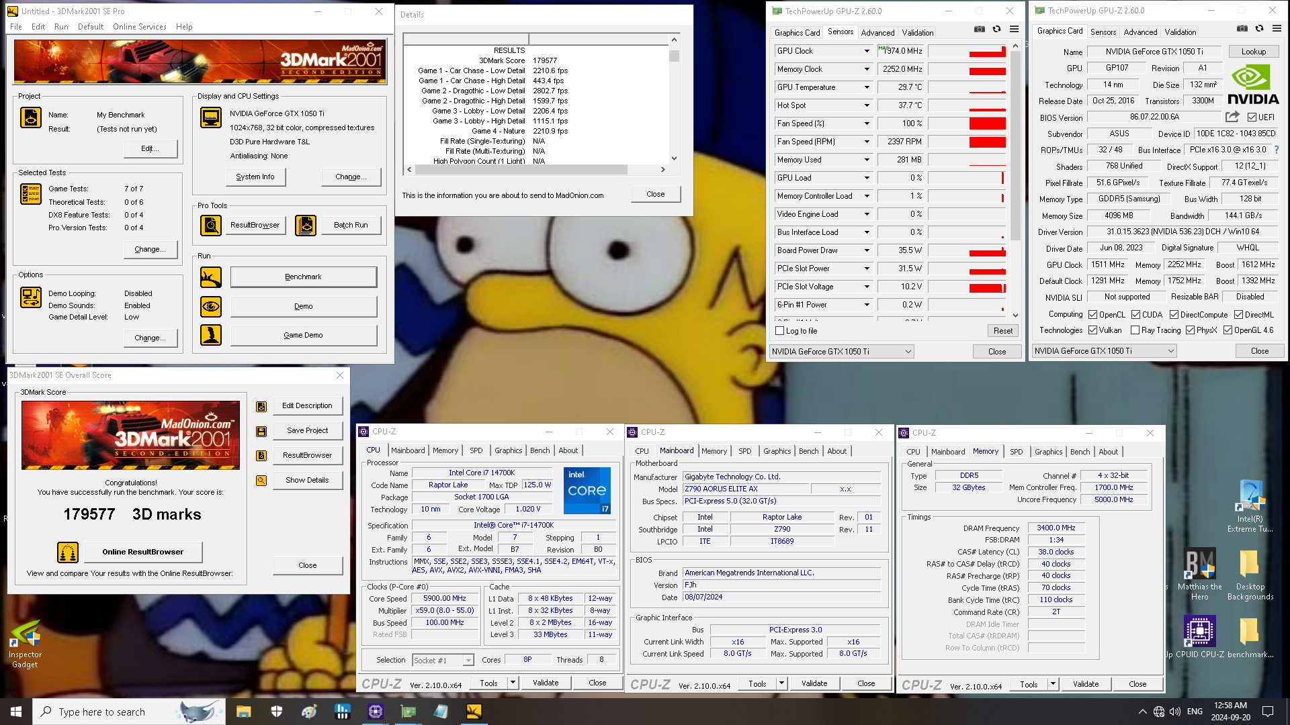This screenshot has height=725, width=1290.
Task: Toggle the Vulkan checkbox
Action: pyautogui.click(x=1093, y=330)
